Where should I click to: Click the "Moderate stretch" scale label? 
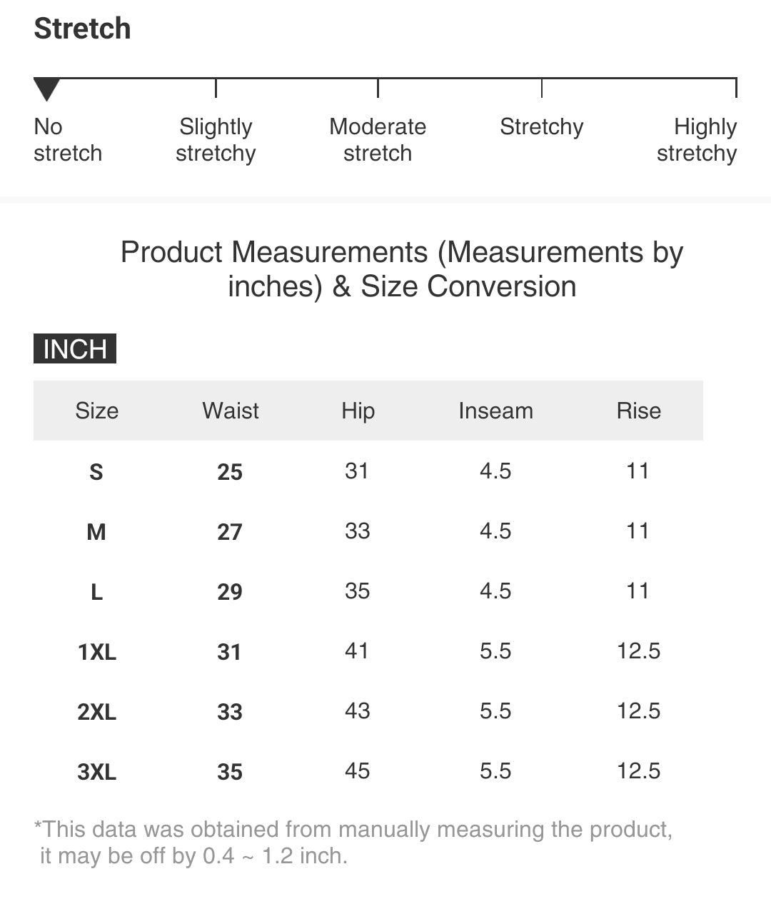[x=378, y=140]
